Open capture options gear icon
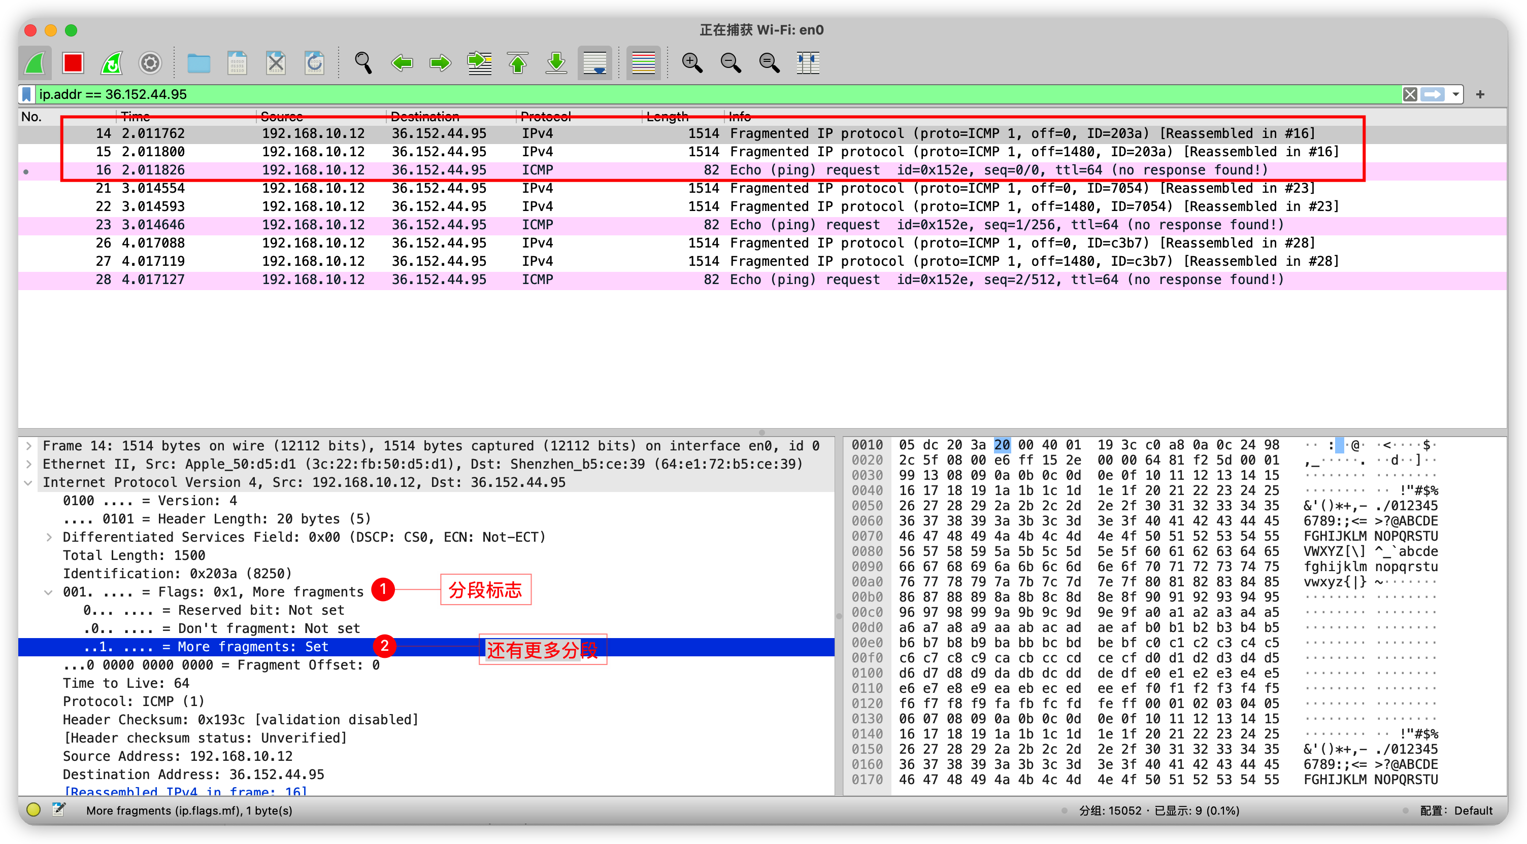The width and height of the screenshot is (1527, 844). [150, 63]
